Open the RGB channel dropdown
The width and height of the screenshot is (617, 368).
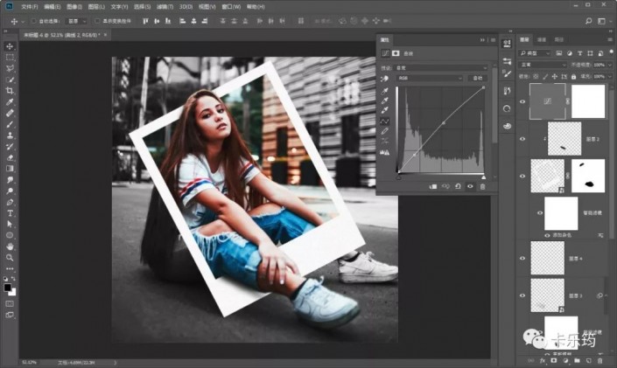point(430,79)
